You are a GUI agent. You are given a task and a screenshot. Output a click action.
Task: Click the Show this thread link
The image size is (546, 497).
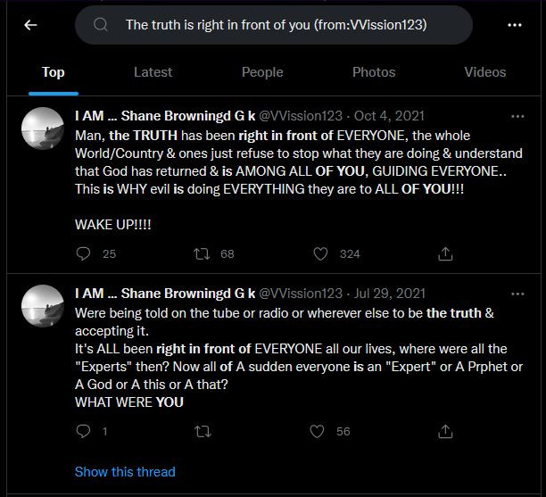pyautogui.click(x=125, y=471)
